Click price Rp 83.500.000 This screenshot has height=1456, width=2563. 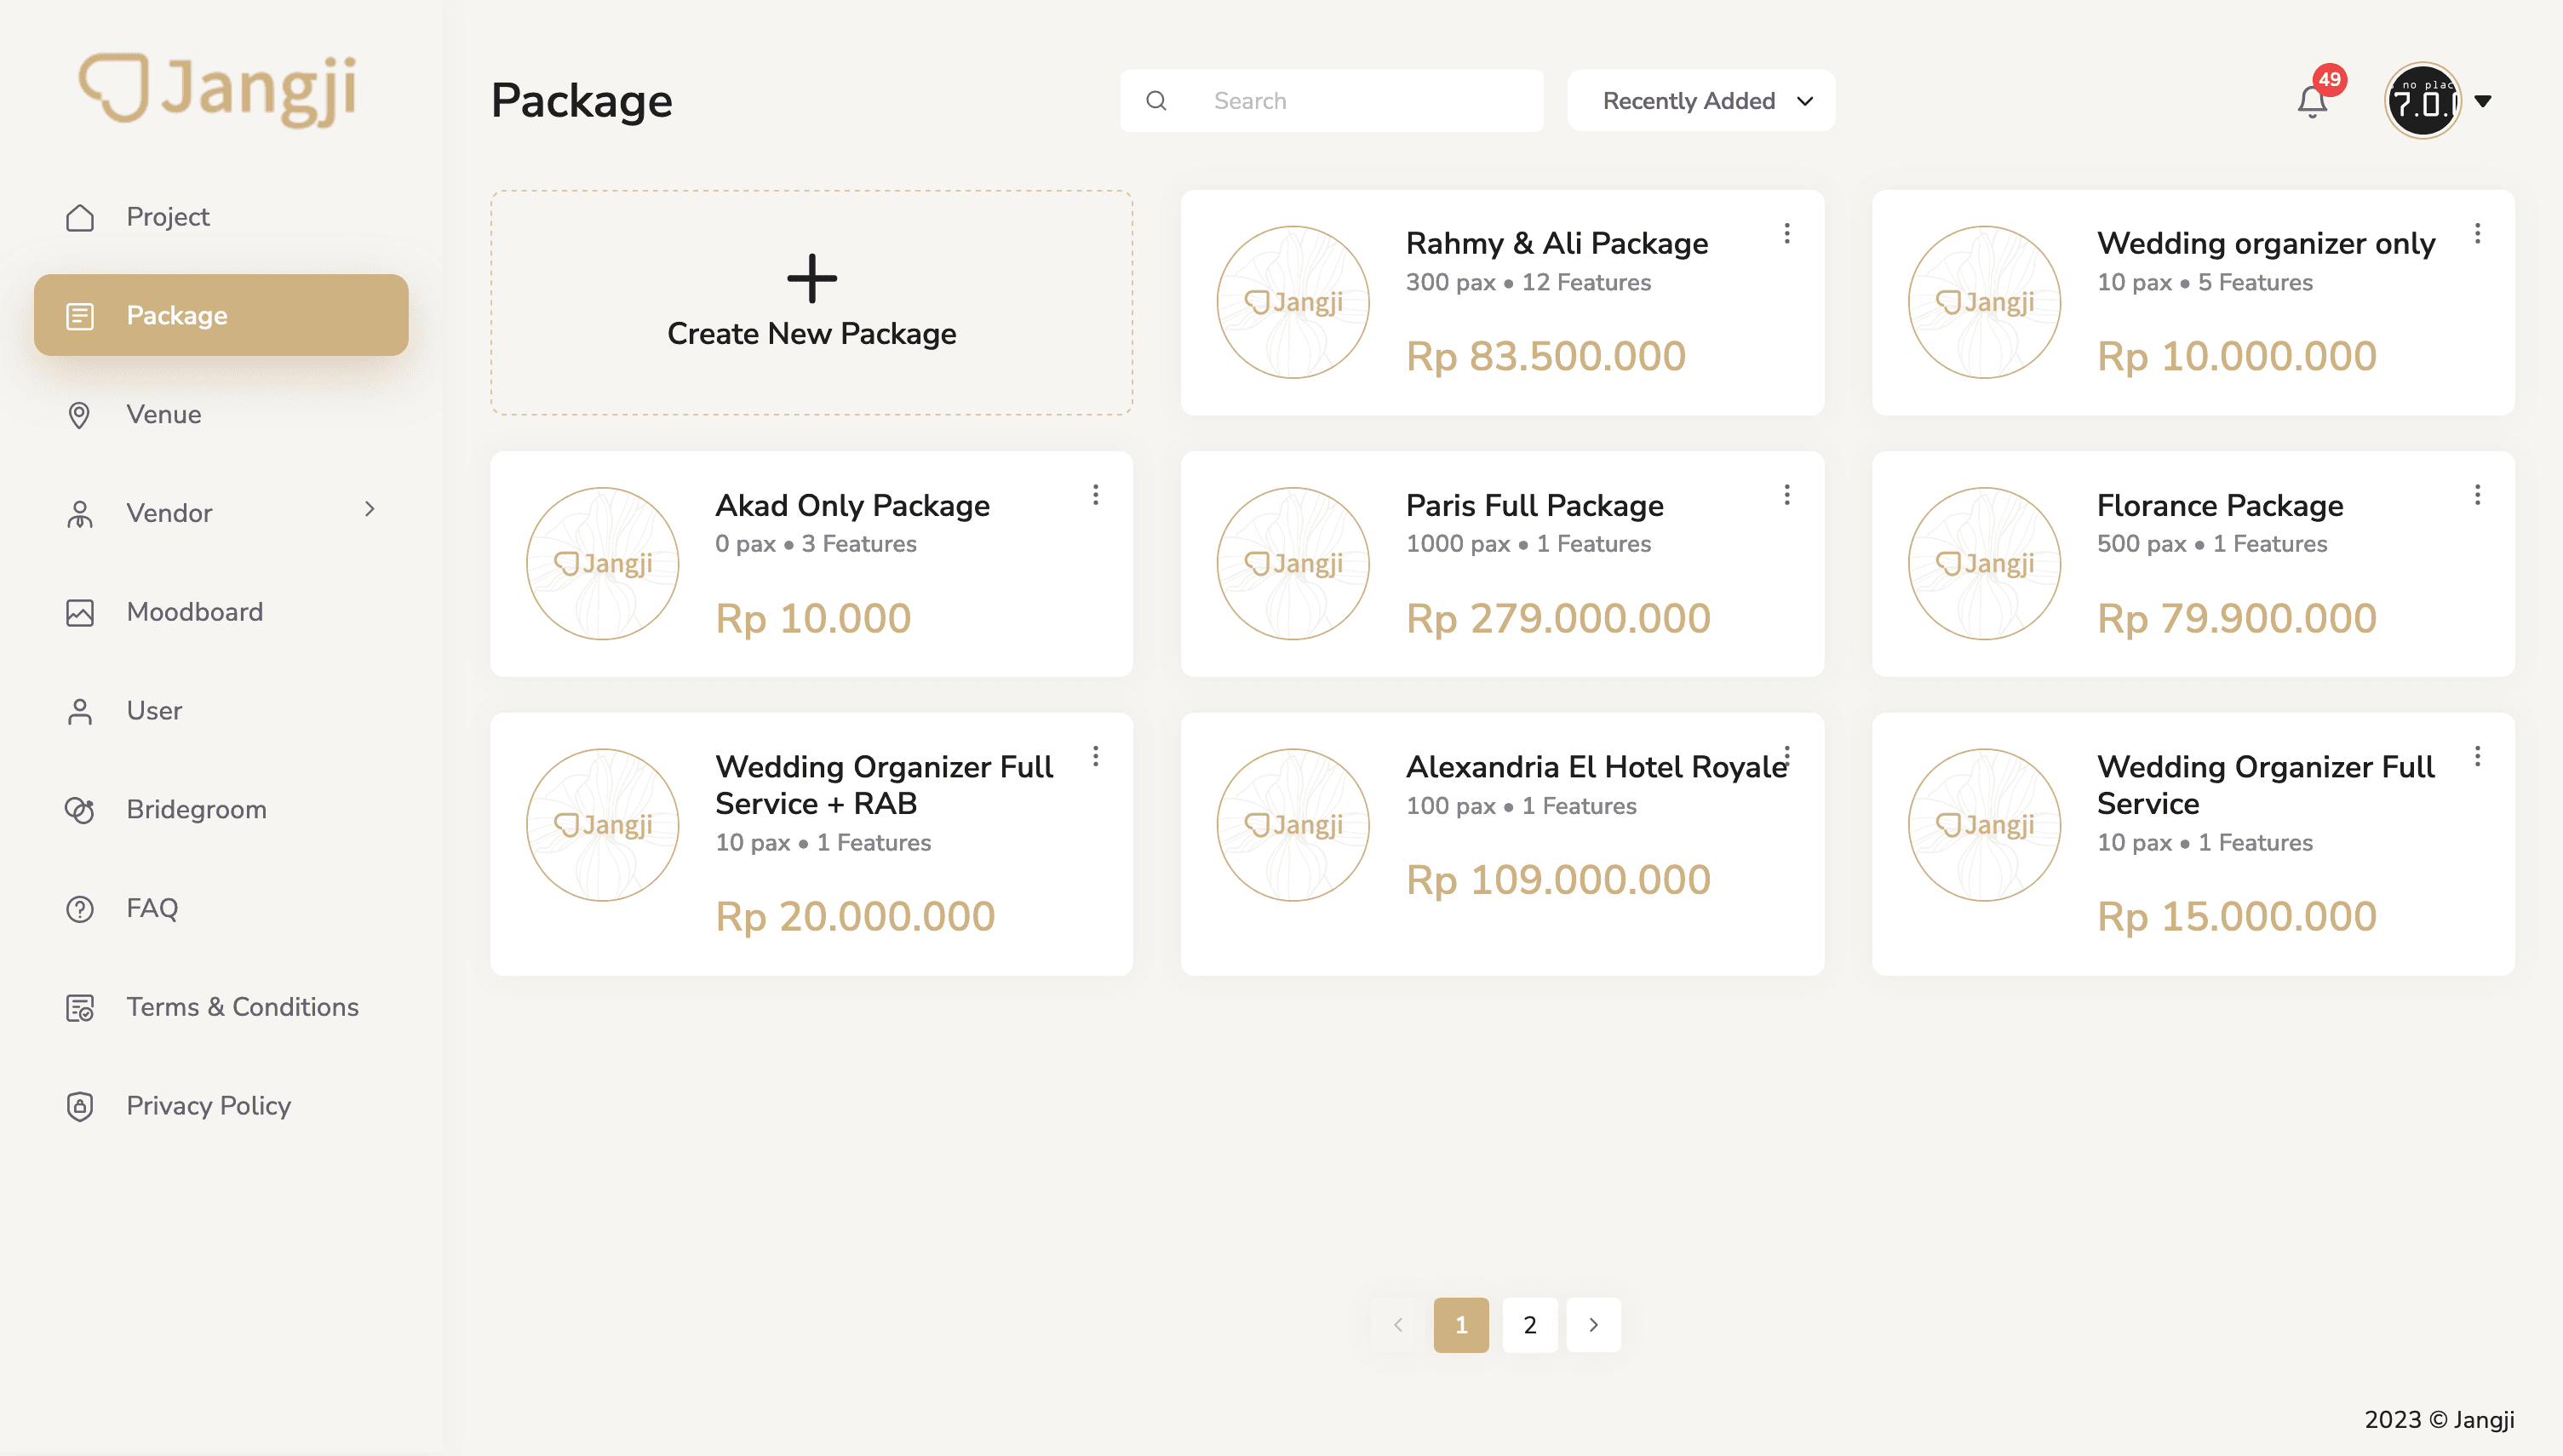(x=1546, y=357)
